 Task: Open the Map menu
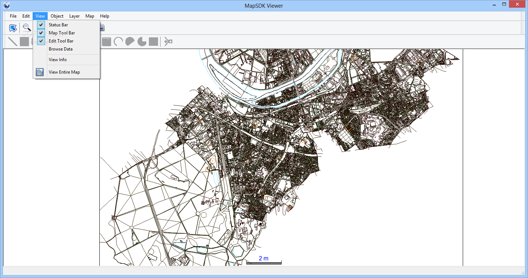(x=90, y=16)
